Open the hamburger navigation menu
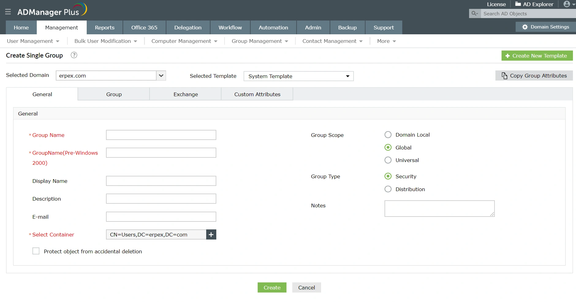 coord(8,12)
